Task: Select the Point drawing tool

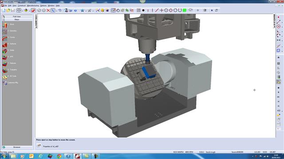Action: (x=143, y=11)
